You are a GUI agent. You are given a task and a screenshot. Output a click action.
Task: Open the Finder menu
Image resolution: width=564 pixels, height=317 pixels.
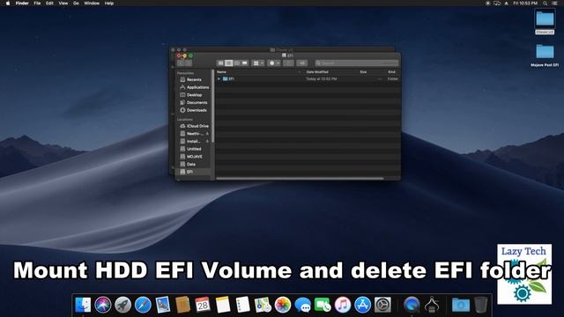tap(22, 4)
